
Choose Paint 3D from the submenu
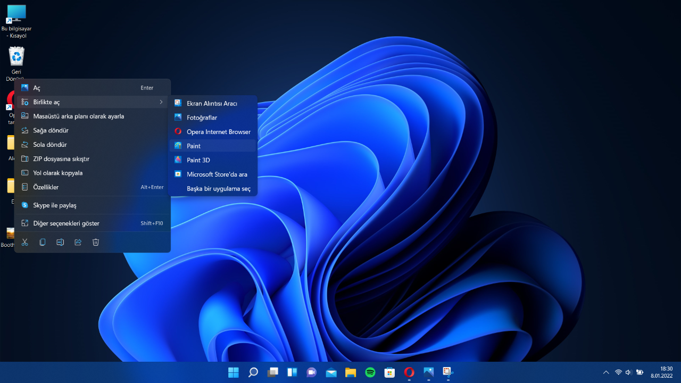point(213,160)
